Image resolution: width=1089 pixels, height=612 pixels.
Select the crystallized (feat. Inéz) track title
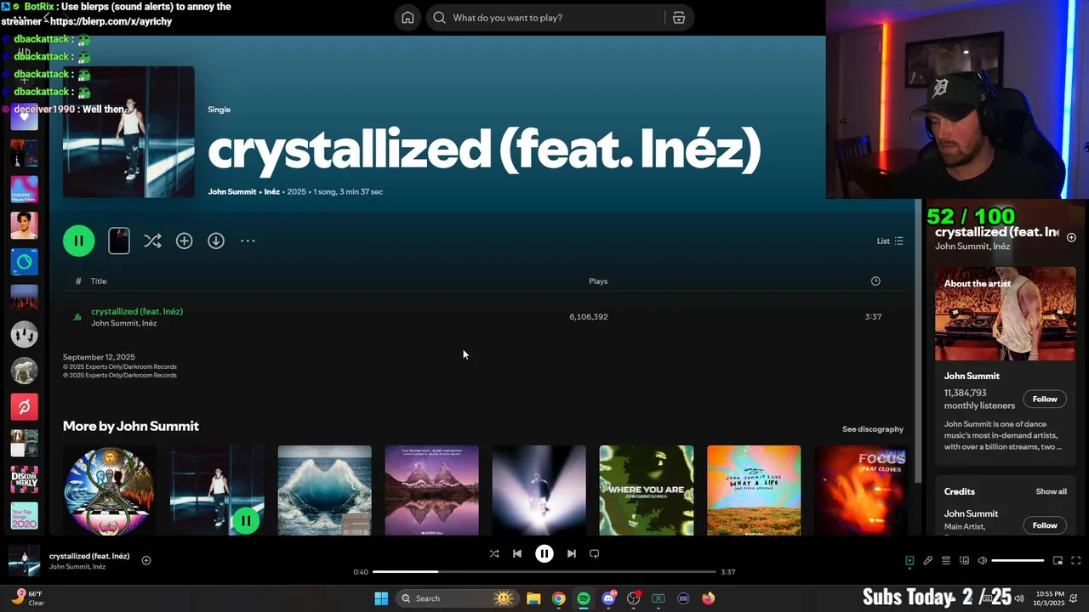click(137, 311)
